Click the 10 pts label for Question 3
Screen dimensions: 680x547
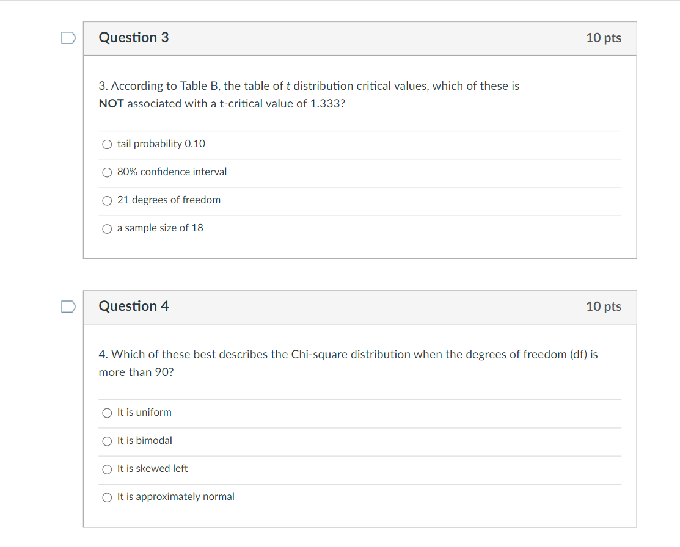click(x=604, y=37)
